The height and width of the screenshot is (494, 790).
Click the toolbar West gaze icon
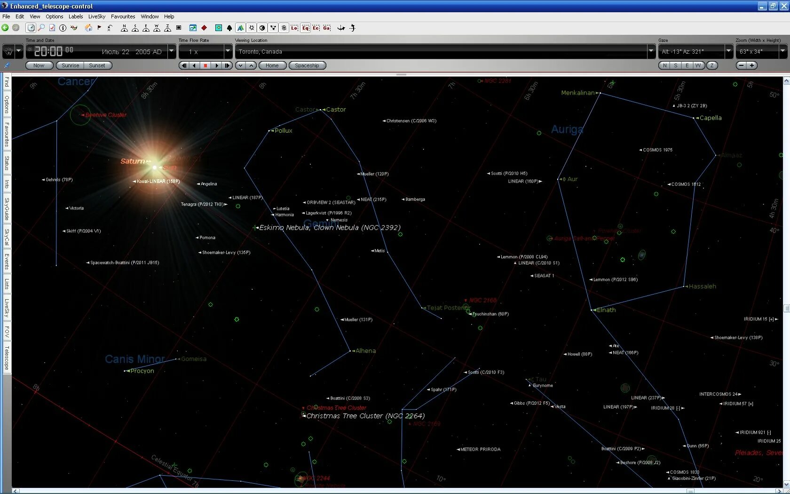(157, 28)
